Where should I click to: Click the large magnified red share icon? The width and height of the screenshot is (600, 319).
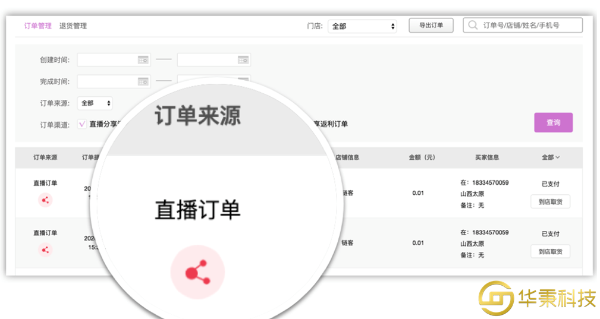pyautogui.click(x=197, y=273)
